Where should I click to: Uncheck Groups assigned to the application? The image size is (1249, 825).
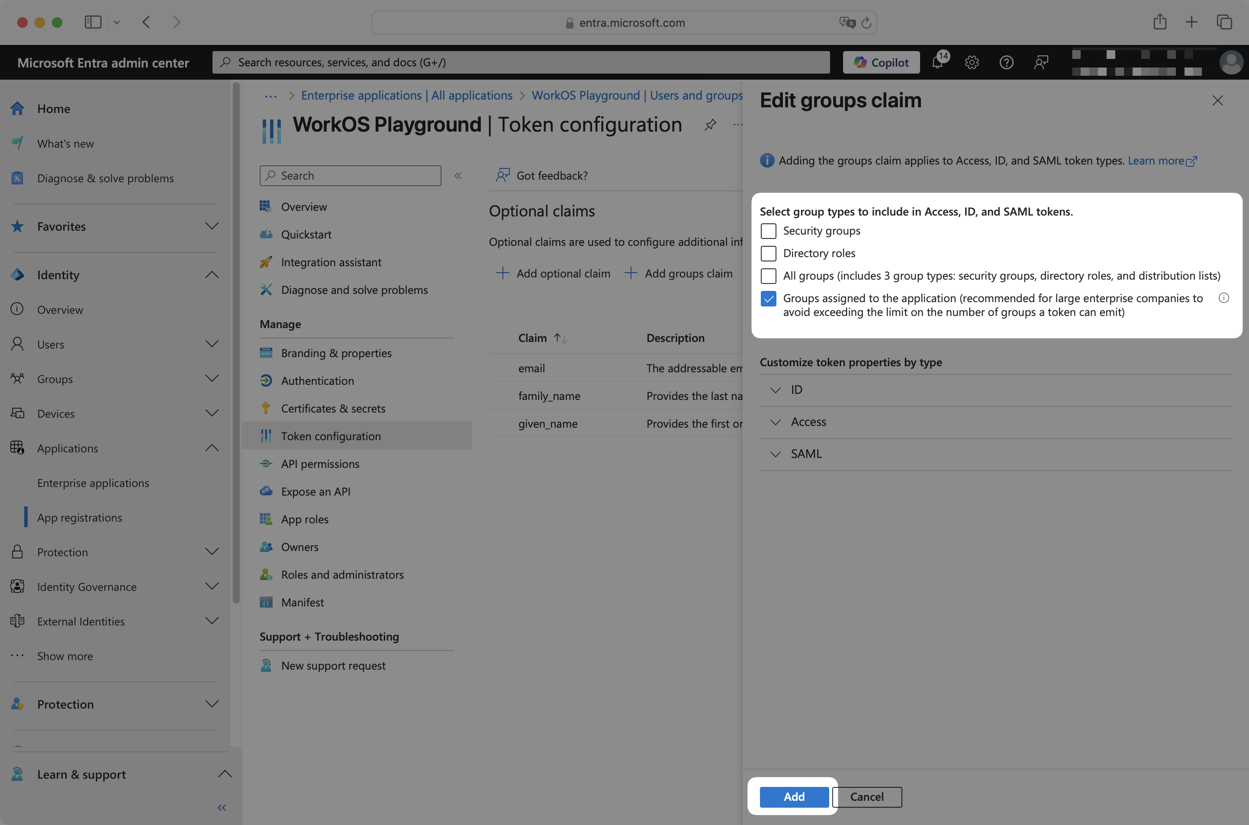point(769,298)
